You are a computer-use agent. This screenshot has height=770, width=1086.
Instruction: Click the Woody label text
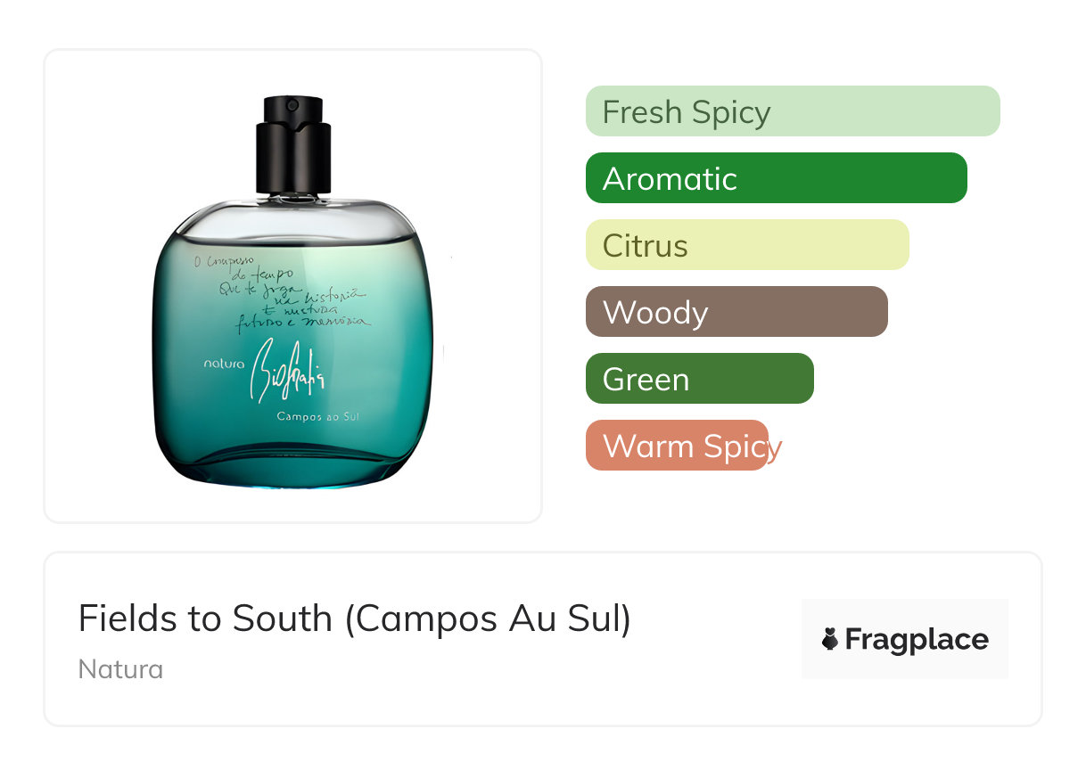pyautogui.click(x=655, y=314)
